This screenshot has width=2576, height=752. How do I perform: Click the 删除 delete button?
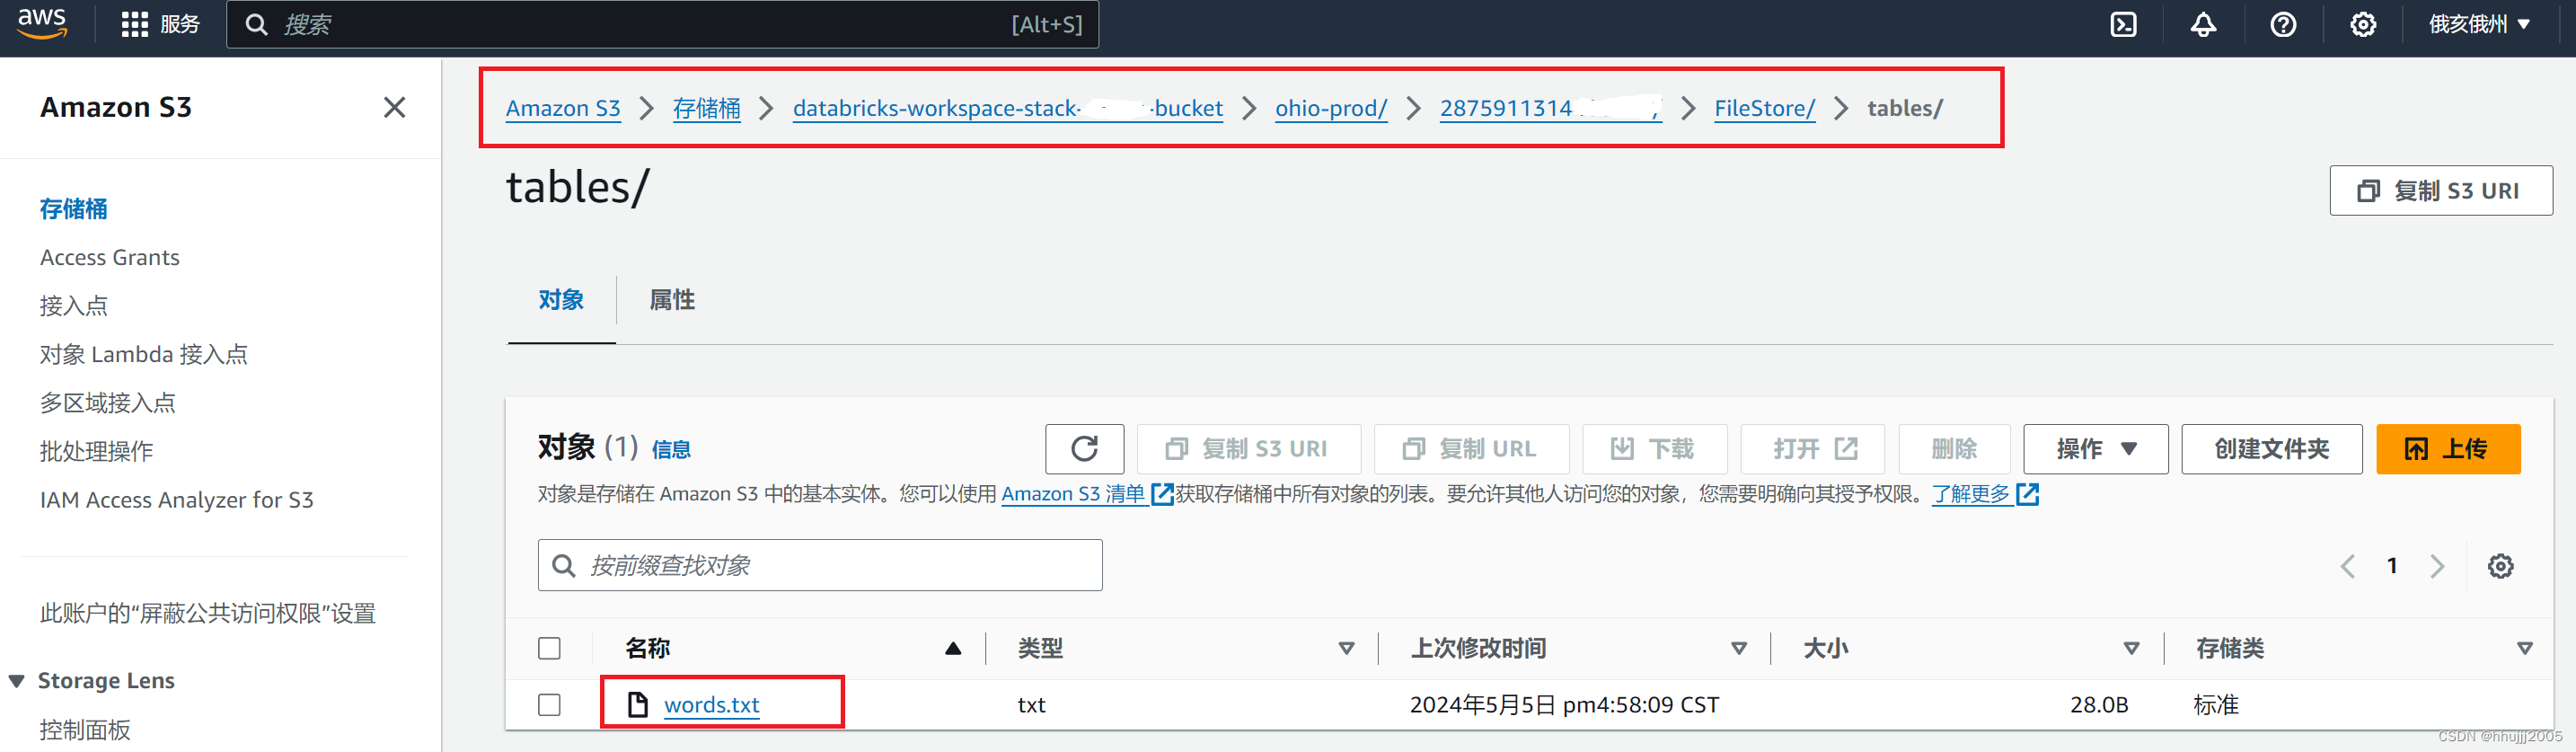[x=1954, y=449]
